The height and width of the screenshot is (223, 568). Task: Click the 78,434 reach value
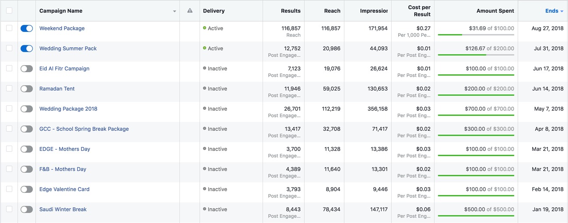point(332,209)
